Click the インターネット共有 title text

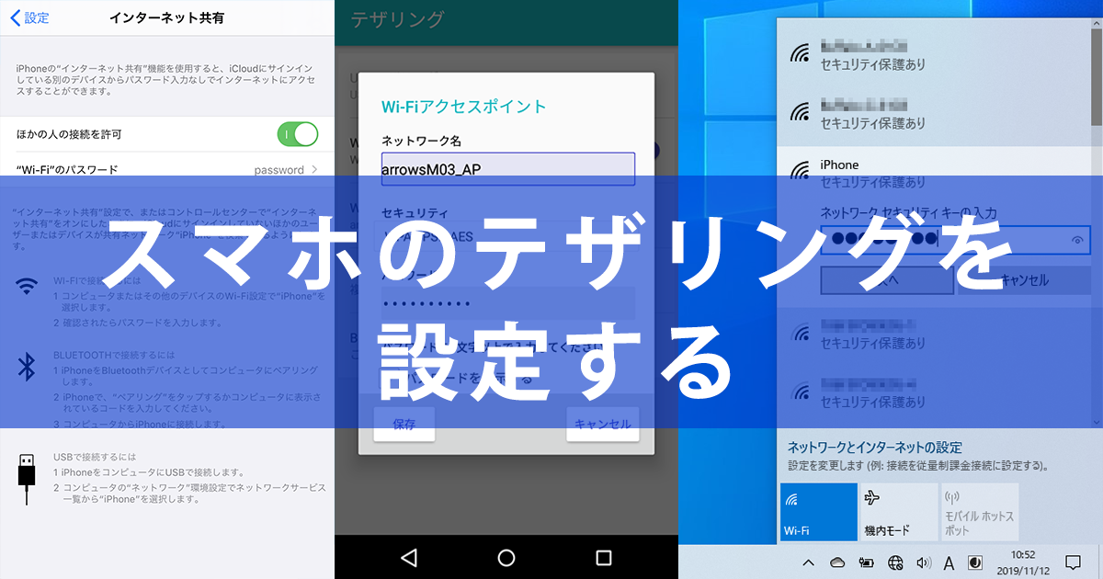tap(166, 17)
